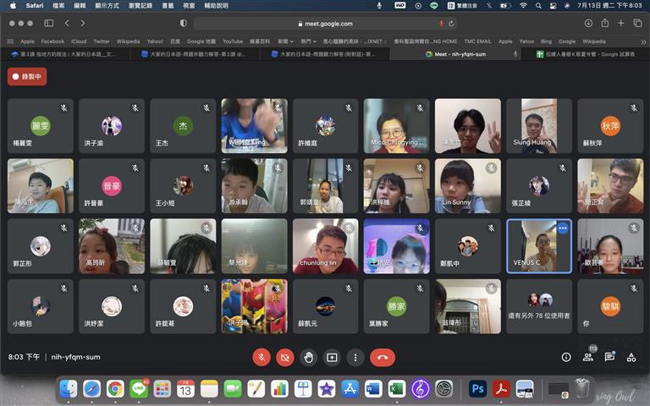Switch to the Google 試算表 tab
Screen dimensions: 650x406
586,54
